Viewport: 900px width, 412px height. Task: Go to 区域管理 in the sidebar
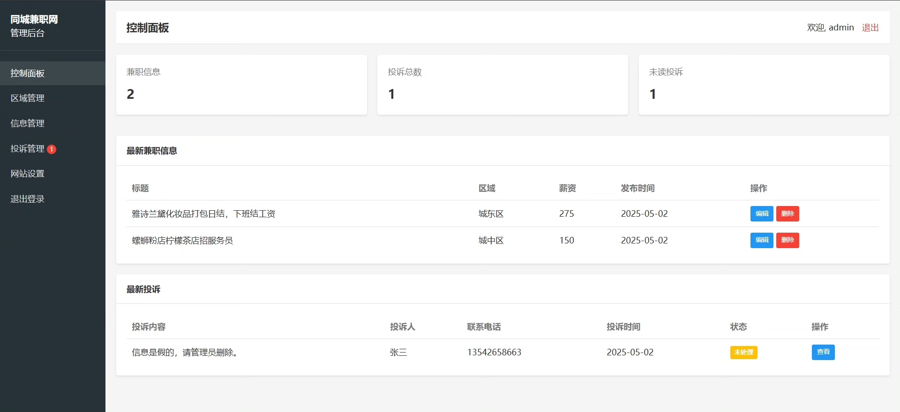pos(28,98)
